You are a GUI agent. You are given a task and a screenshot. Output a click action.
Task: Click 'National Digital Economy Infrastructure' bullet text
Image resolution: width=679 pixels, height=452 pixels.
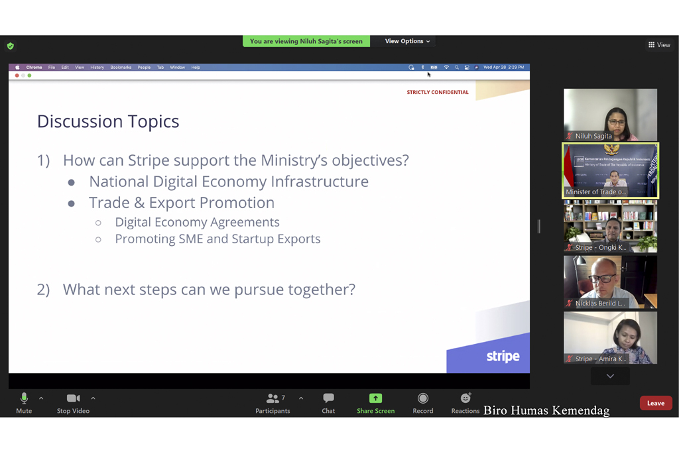[x=229, y=182]
